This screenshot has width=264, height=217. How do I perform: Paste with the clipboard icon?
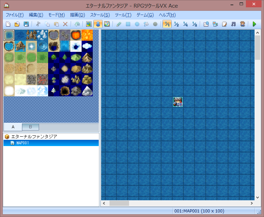click(56, 24)
